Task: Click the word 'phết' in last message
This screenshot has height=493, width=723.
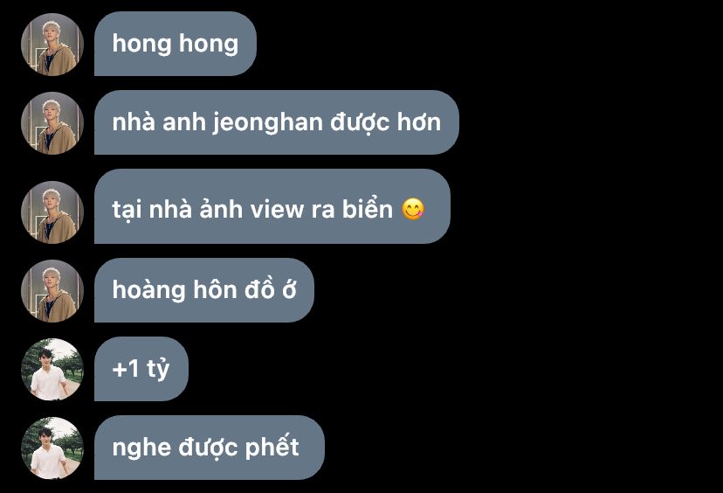Action: pyautogui.click(x=272, y=447)
